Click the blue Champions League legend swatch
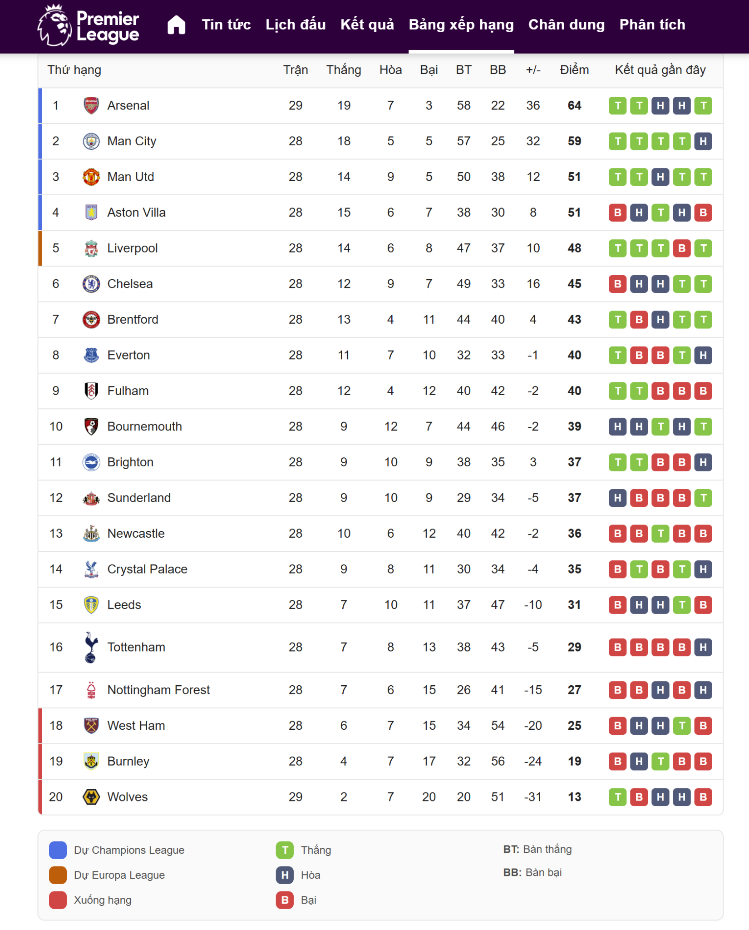This screenshot has height=930, width=749. [x=58, y=850]
